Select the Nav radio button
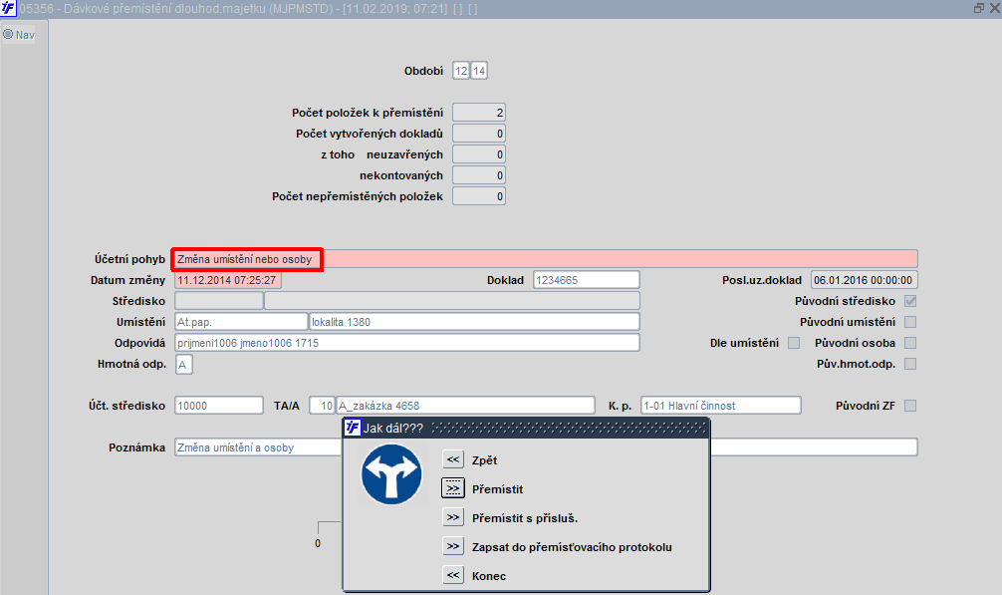 click(8, 35)
